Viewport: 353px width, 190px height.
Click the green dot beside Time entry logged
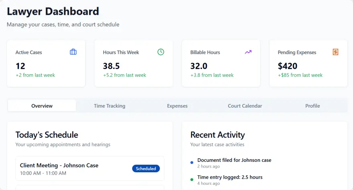(x=192, y=180)
